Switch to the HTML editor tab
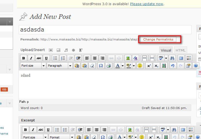The height and width of the screenshot is (139, 201). [180, 50]
